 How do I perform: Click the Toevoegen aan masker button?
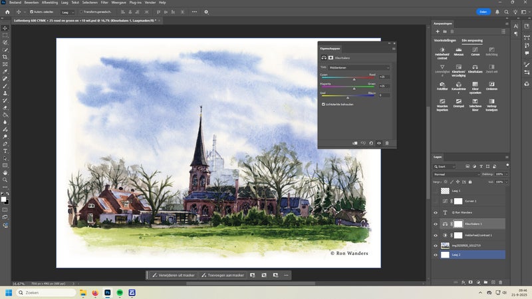pos(222,275)
